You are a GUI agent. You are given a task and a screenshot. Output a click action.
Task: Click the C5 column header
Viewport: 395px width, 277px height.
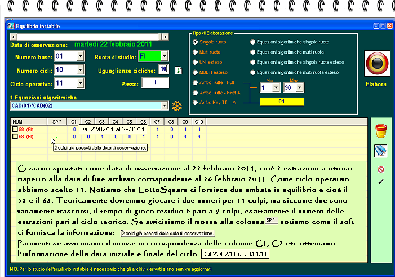coord(130,122)
